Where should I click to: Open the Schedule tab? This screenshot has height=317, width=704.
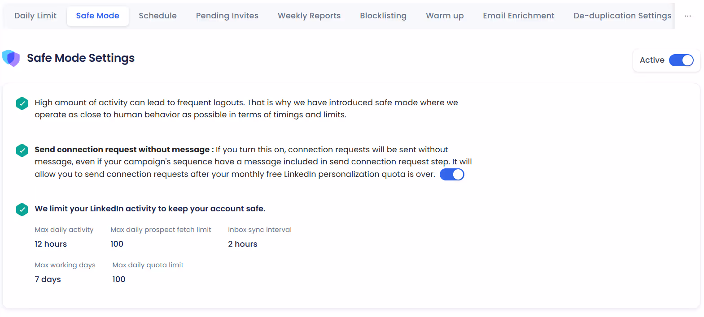click(157, 16)
